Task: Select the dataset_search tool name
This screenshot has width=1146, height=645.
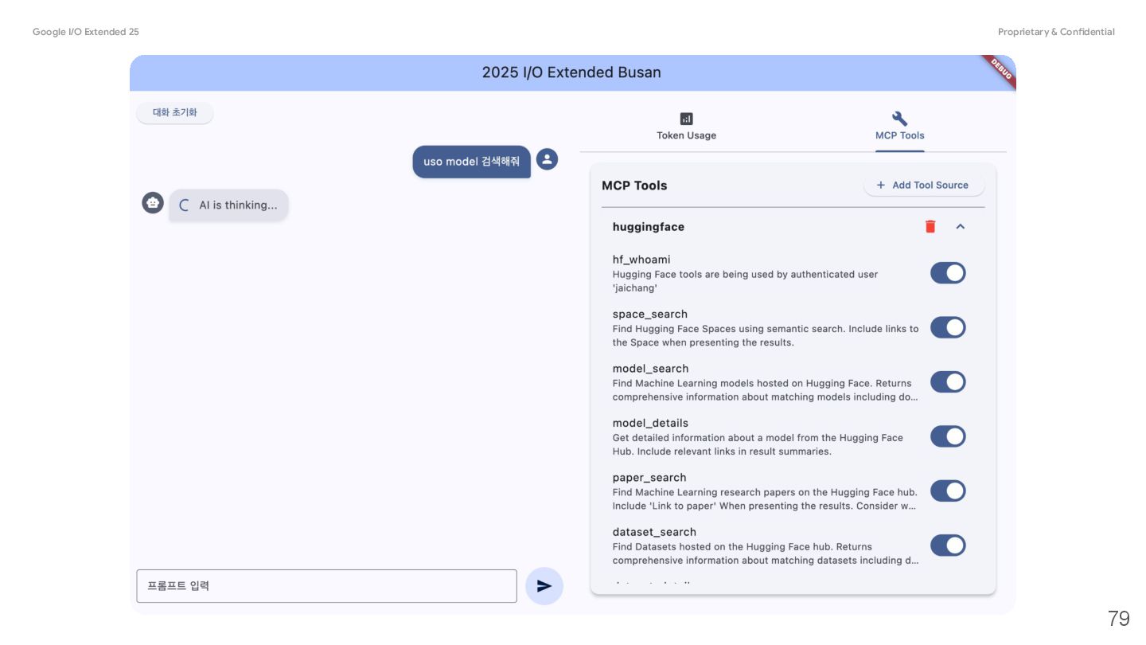Action: 654,532
